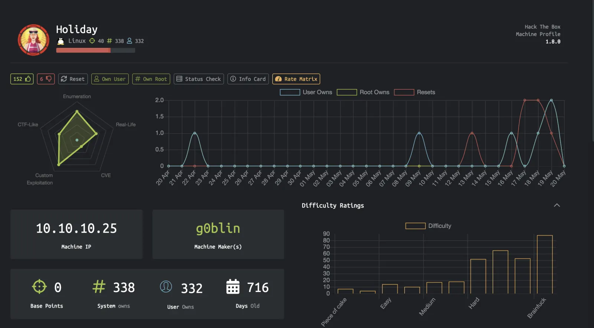Click the Days Old calendar icon
Viewport: 594px width, 328px height.
coord(233,286)
